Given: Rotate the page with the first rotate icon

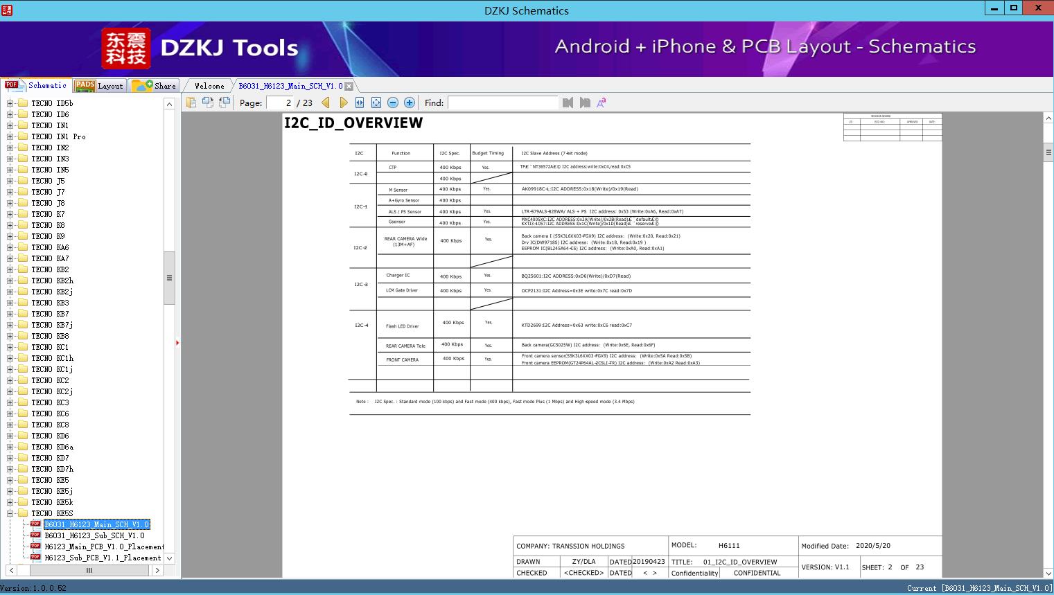Looking at the screenshot, I should coord(208,103).
